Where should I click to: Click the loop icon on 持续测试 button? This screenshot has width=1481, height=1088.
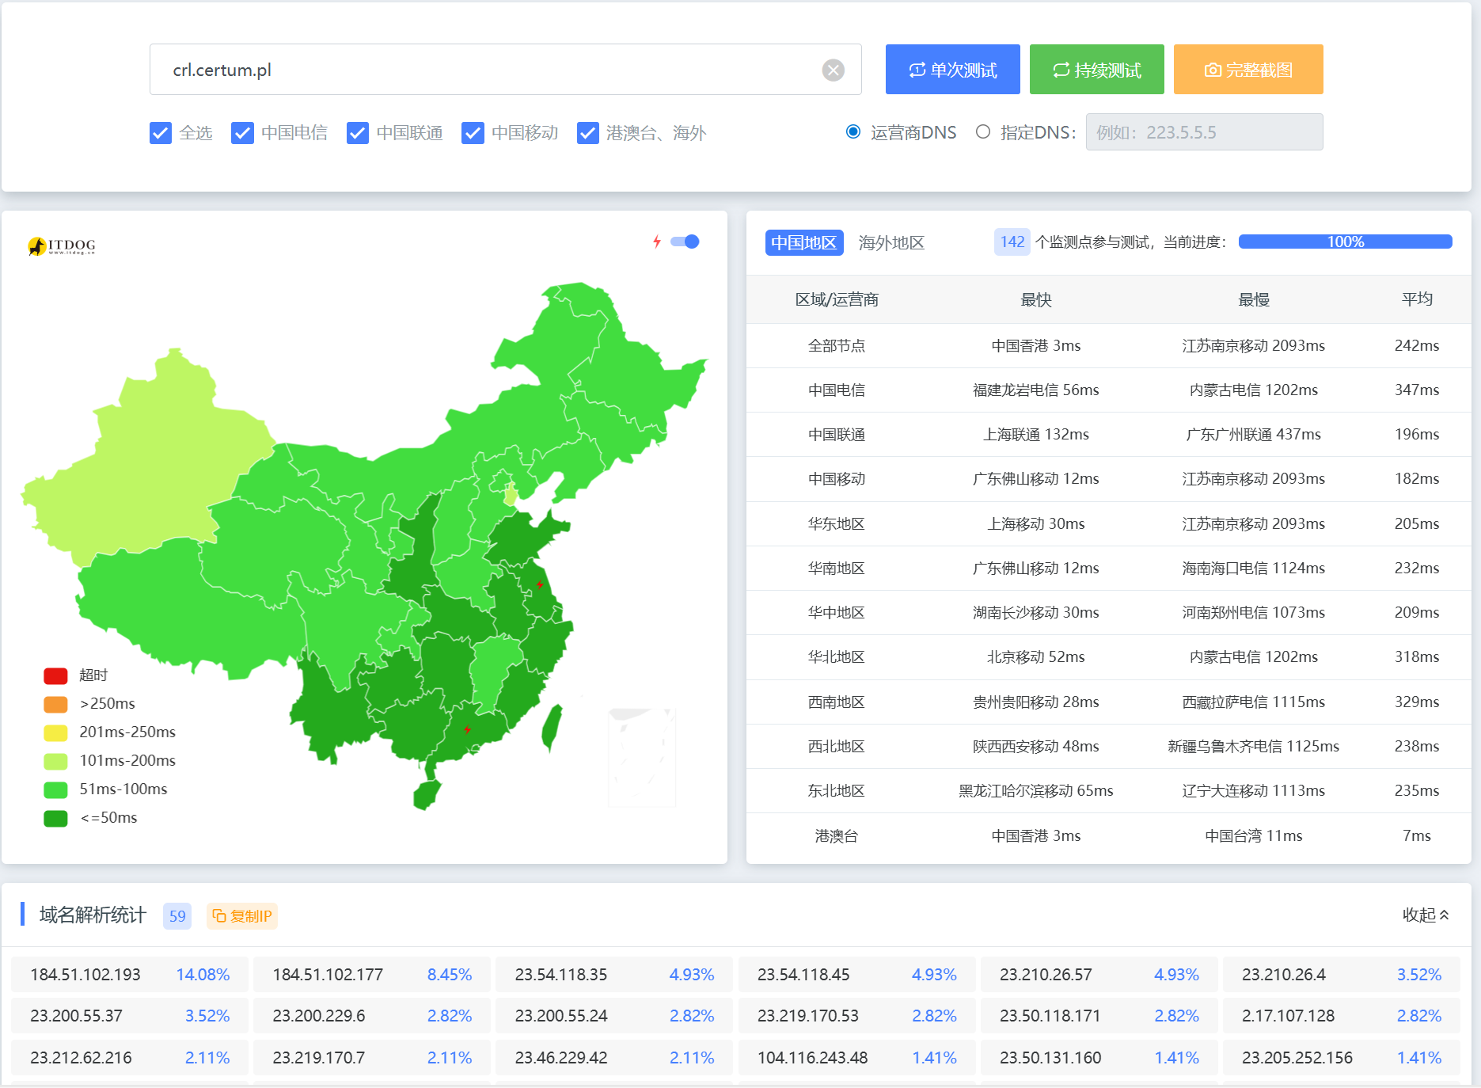(1061, 70)
